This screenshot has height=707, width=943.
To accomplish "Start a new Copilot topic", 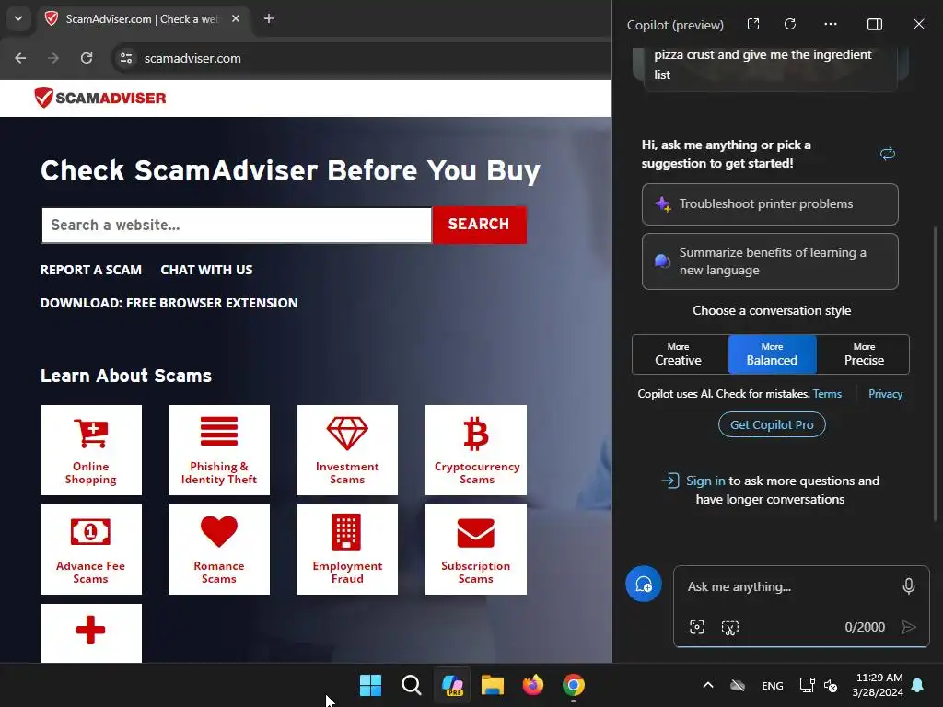I will click(x=644, y=585).
